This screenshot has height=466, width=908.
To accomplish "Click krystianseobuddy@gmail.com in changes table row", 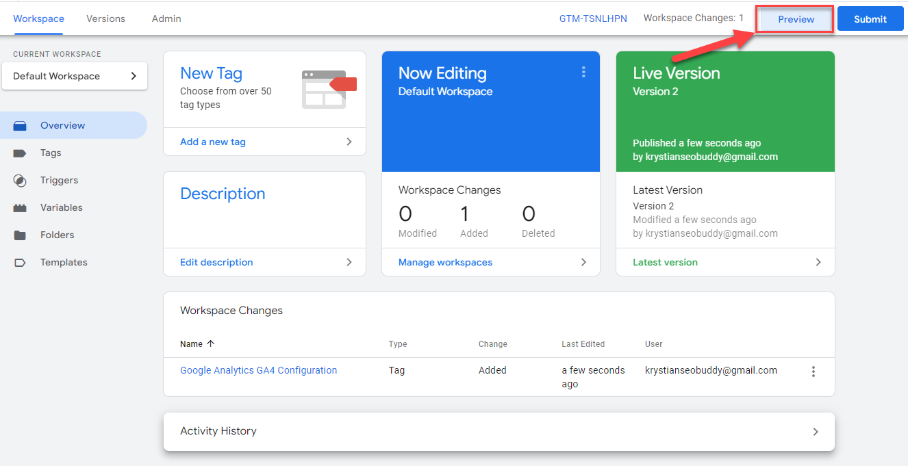I will pos(711,370).
